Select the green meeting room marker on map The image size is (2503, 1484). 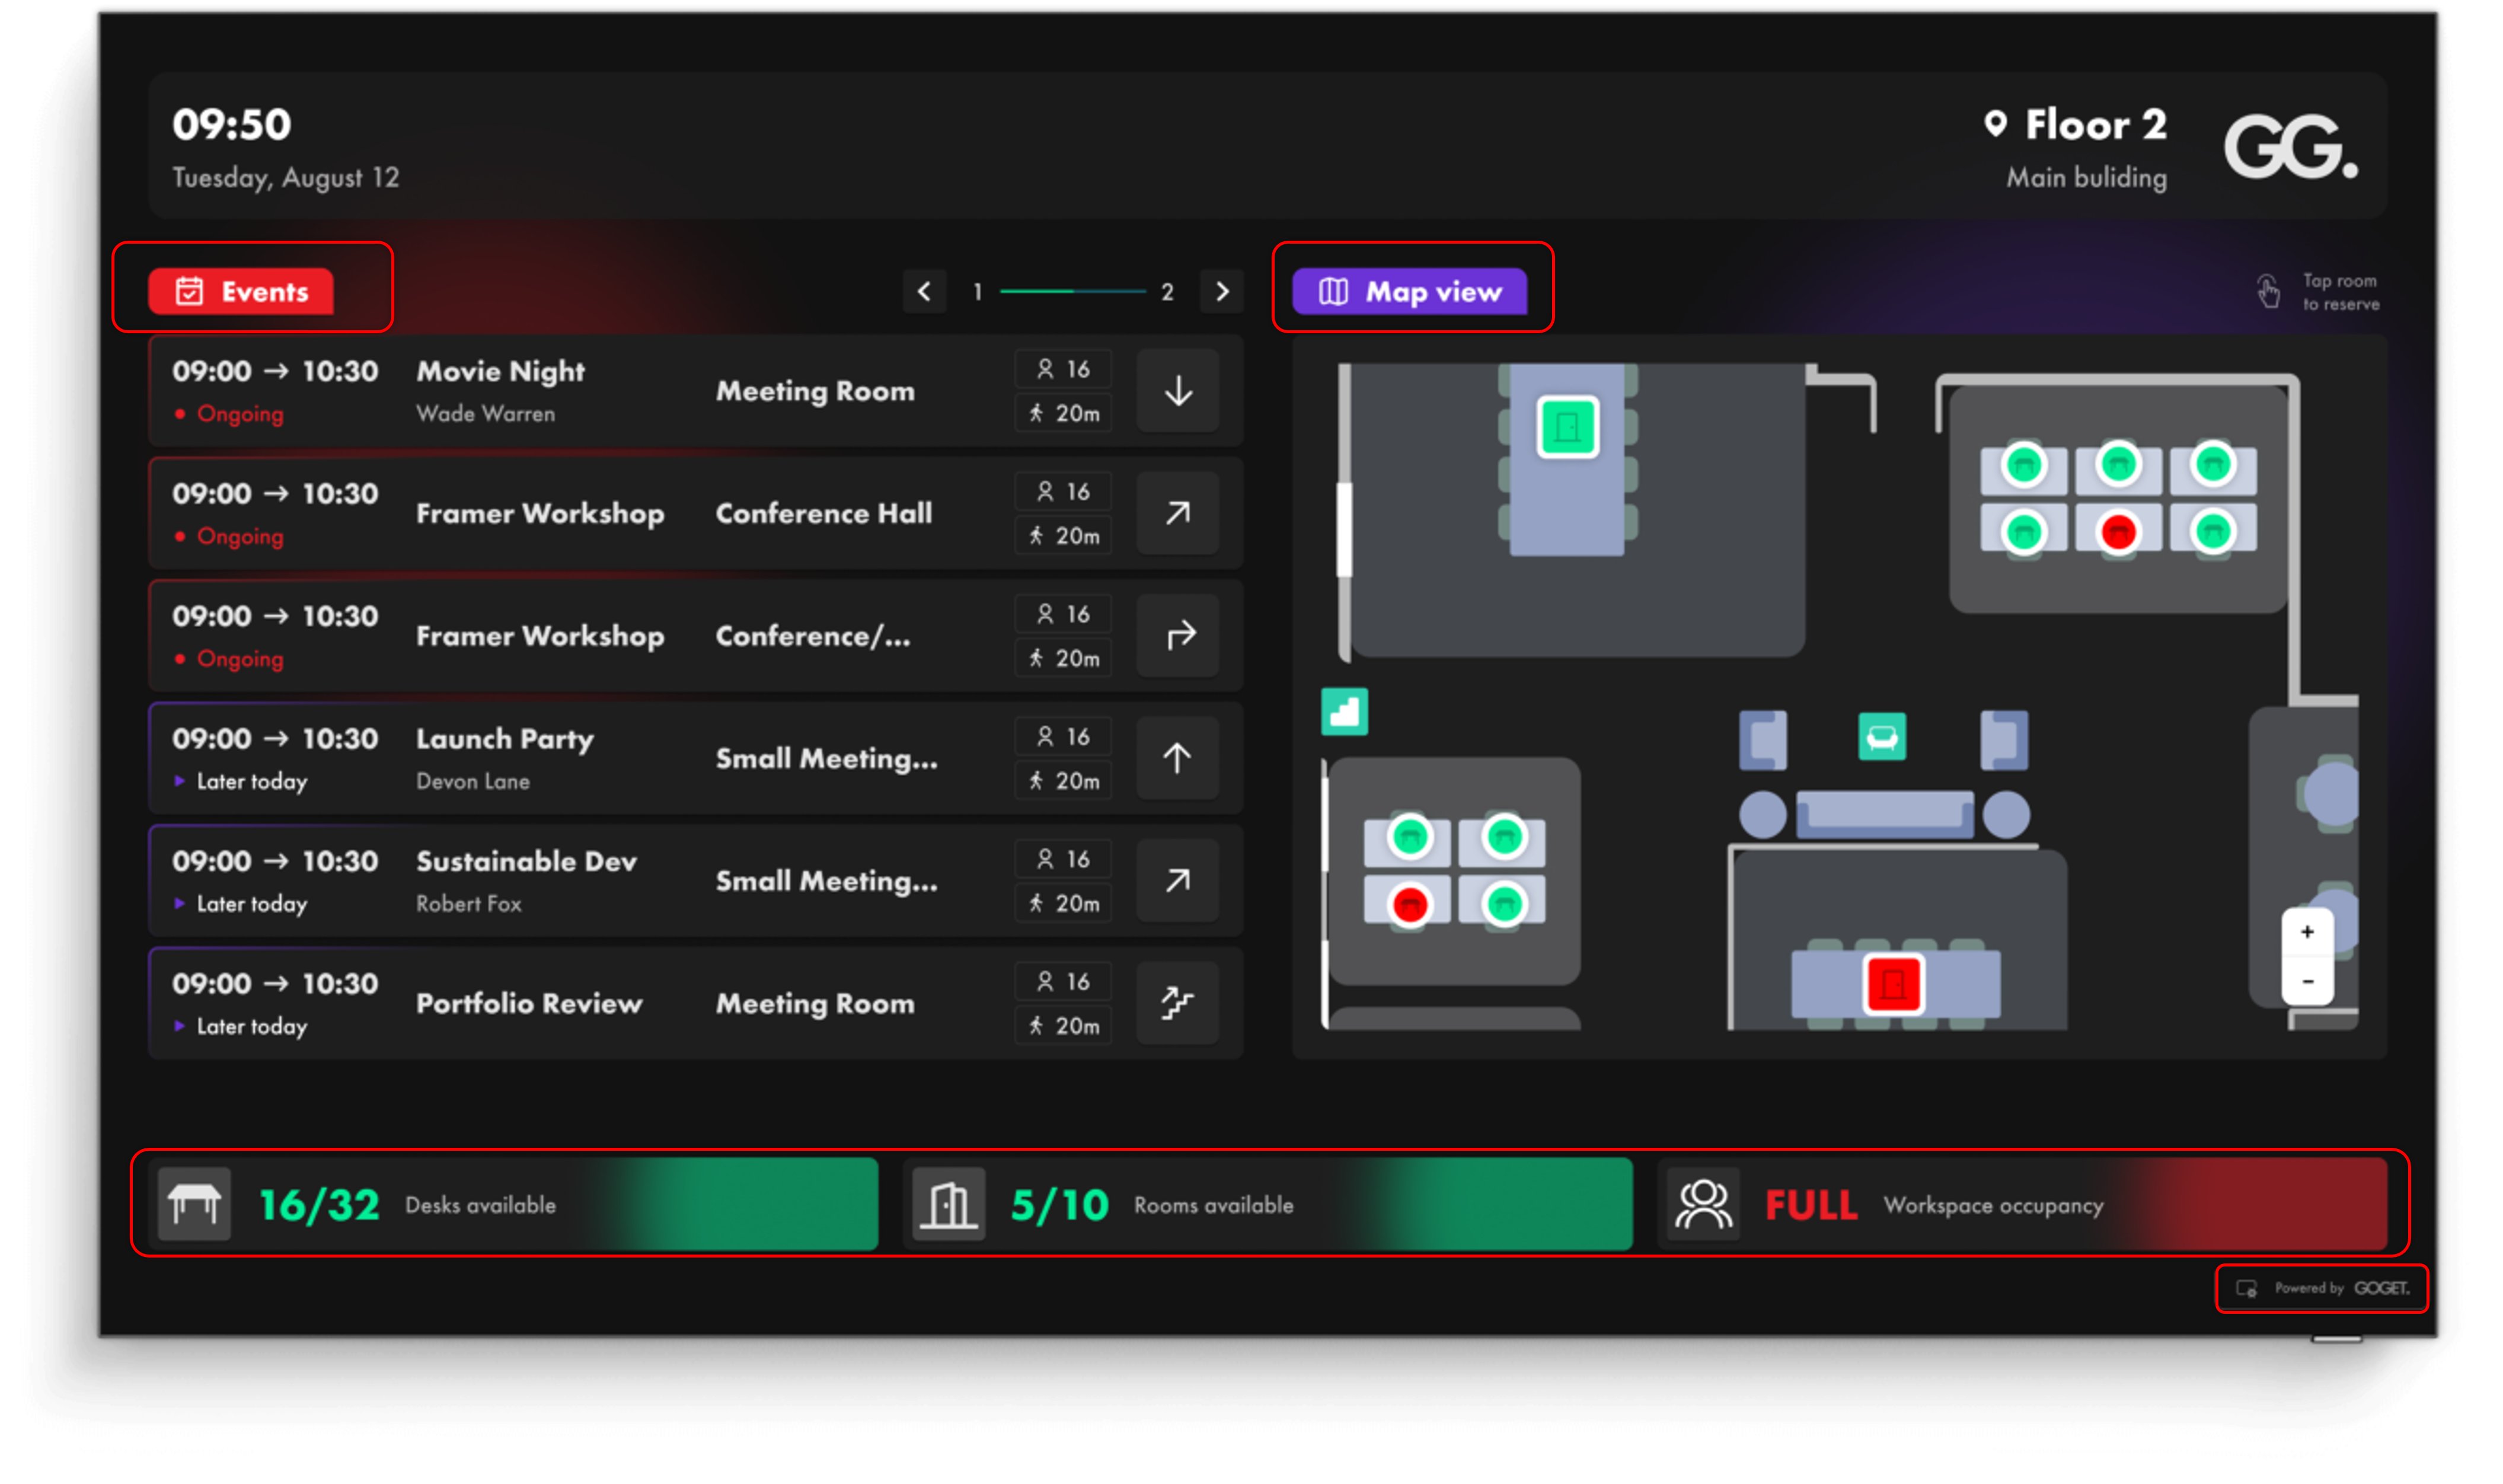pos(1568,428)
